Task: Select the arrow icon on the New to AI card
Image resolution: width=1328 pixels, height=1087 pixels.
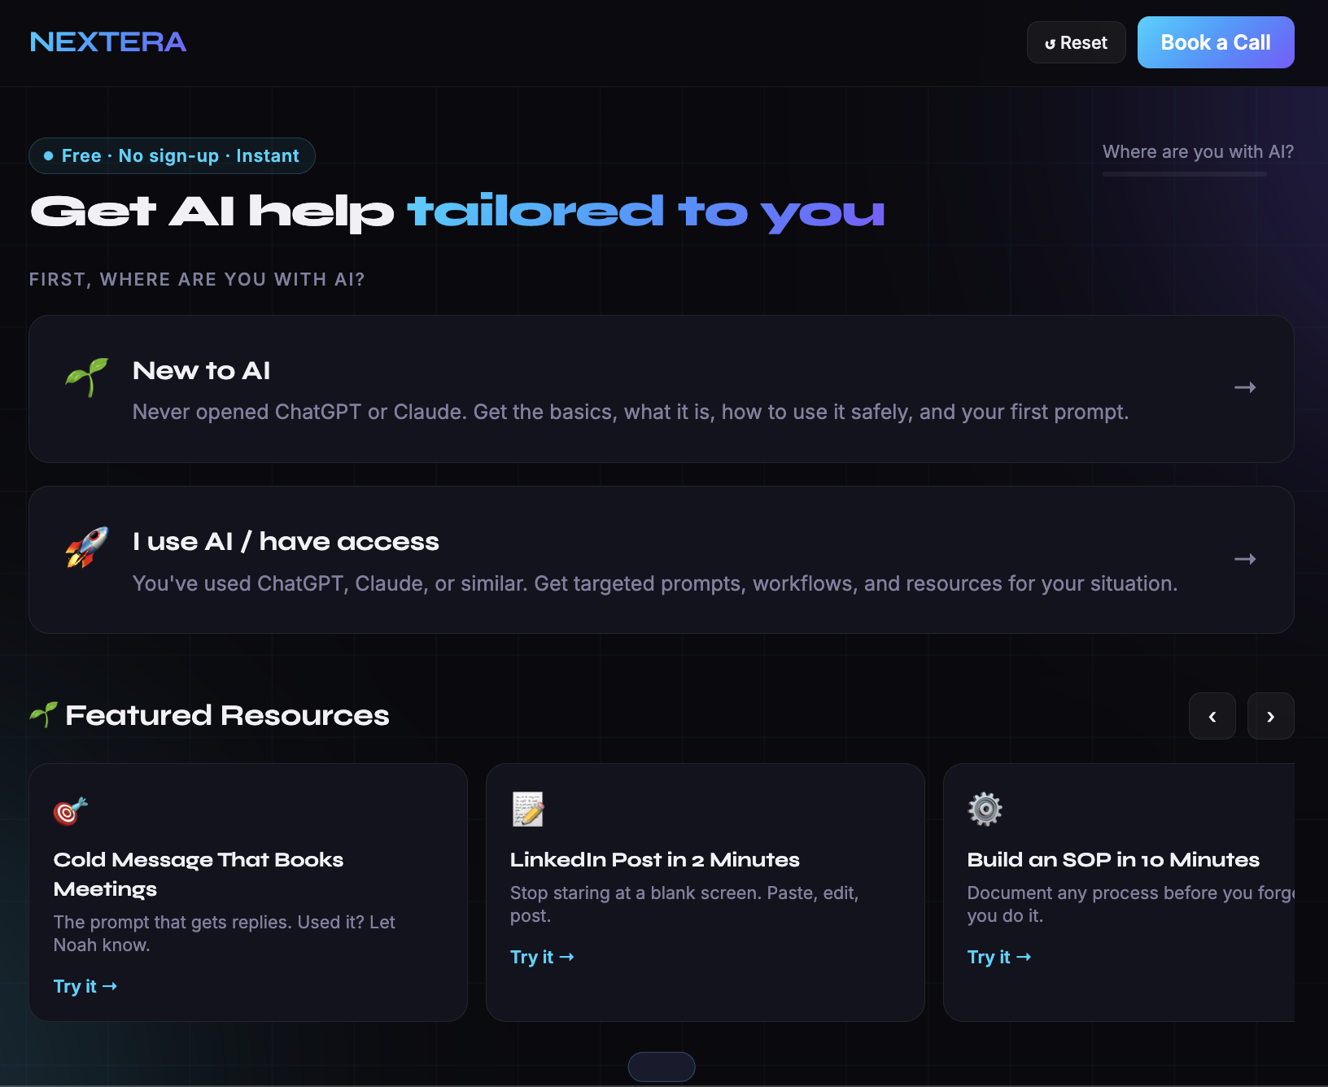Action: [x=1245, y=388]
